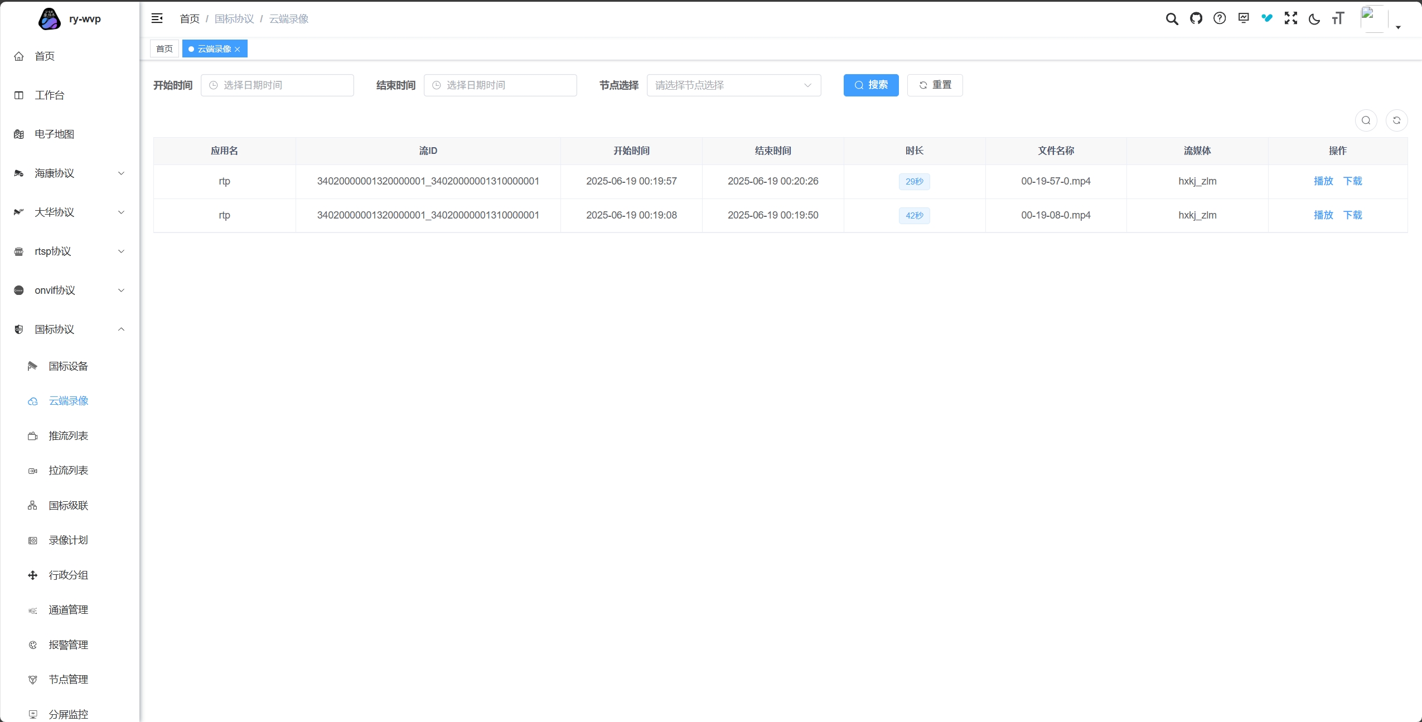Close the 云端录像 tab
The height and width of the screenshot is (722, 1422).
point(238,50)
